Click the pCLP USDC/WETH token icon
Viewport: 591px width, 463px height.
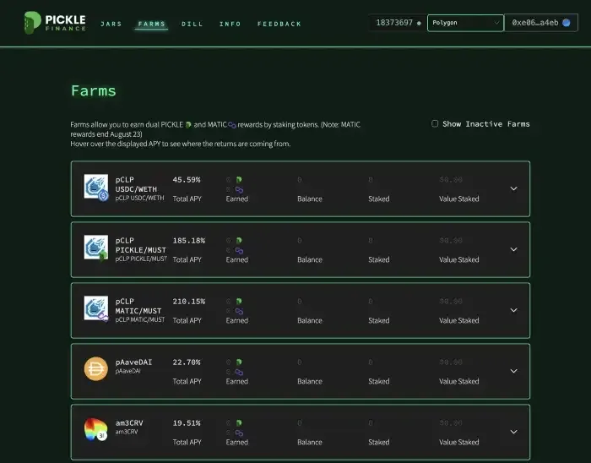pyautogui.click(x=96, y=188)
